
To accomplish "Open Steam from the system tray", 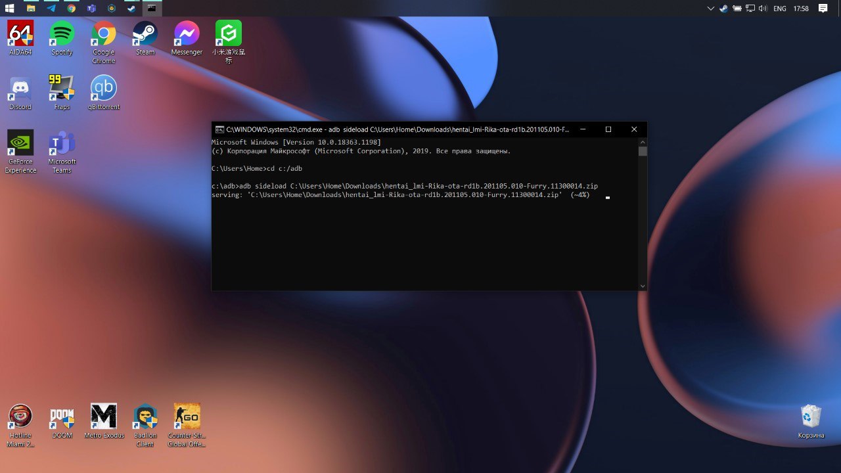I will [723, 9].
